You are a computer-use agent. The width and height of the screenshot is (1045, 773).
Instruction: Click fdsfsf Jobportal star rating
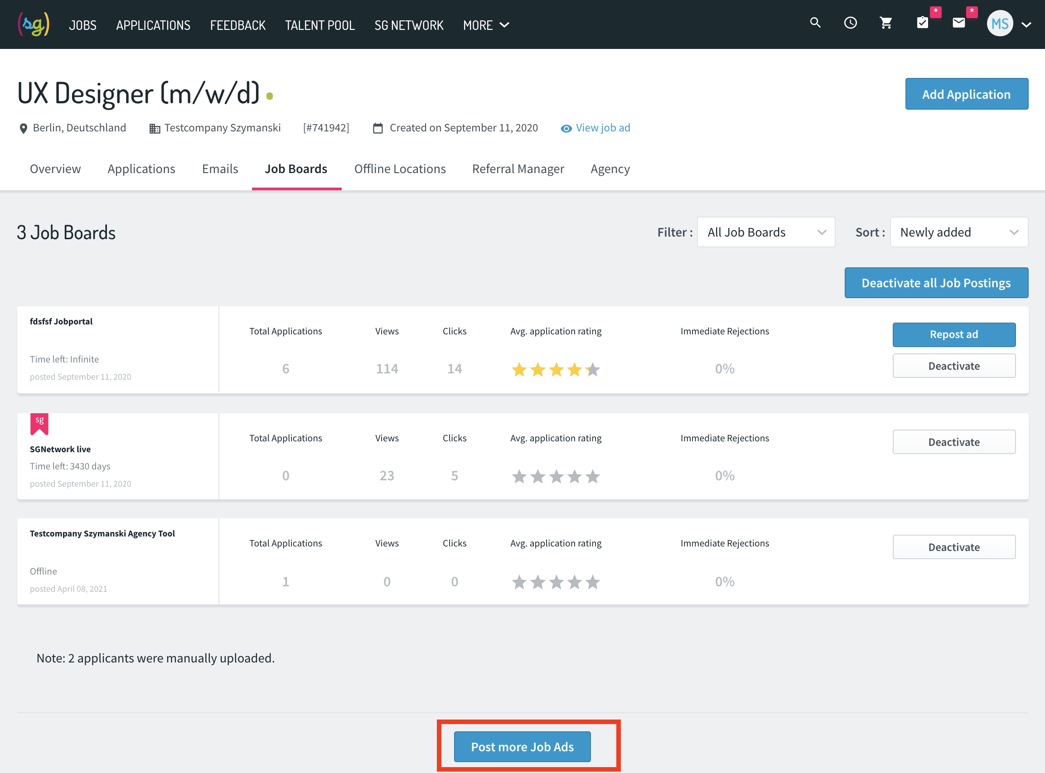556,370
